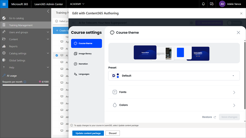
Task: Click Update content package button
Action: 88,133
